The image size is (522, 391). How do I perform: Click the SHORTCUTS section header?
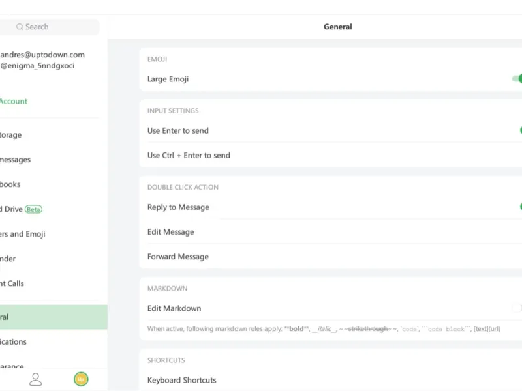coord(166,360)
